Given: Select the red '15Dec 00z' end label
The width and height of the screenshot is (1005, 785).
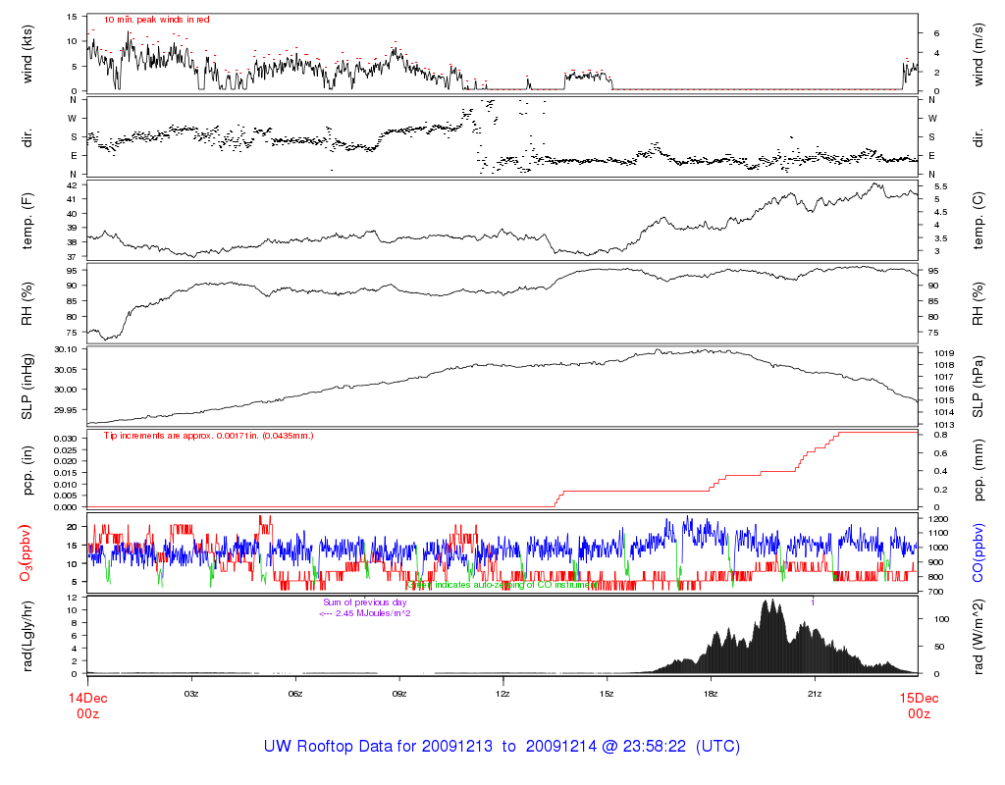Looking at the screenshot, I should point(919,706).
